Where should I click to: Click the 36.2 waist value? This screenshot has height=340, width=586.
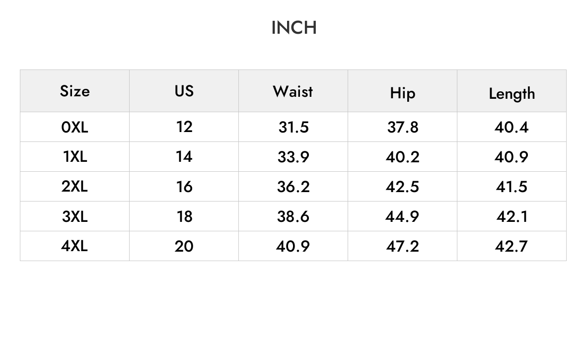click(293, 187)
